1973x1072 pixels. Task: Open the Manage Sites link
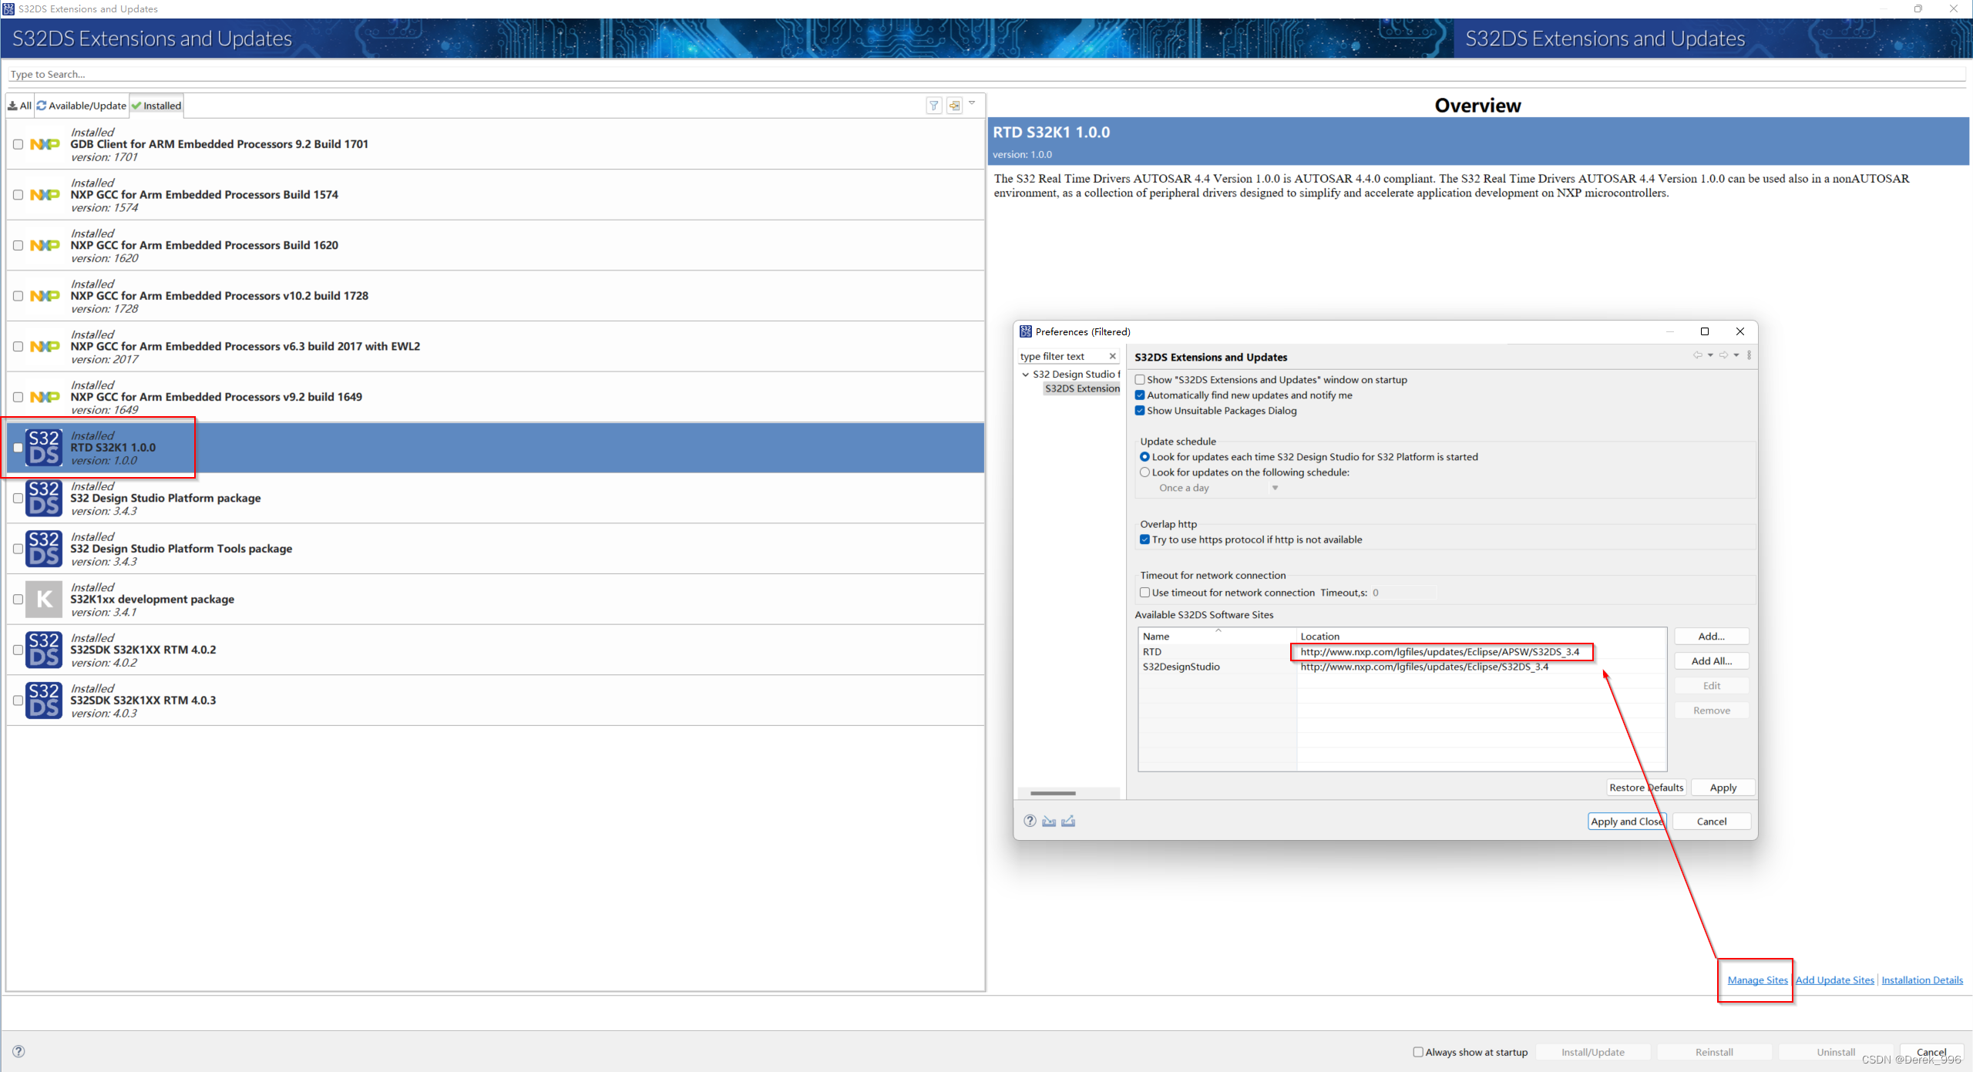[1757, 980]
